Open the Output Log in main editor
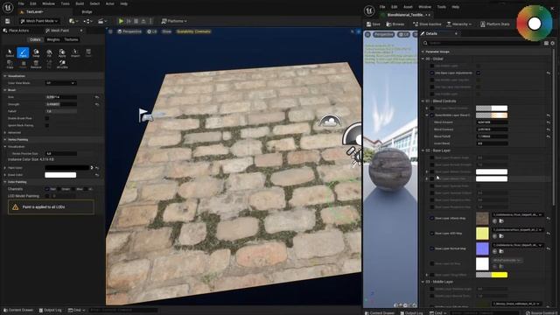The image size is (560, 315). [50, 310]
